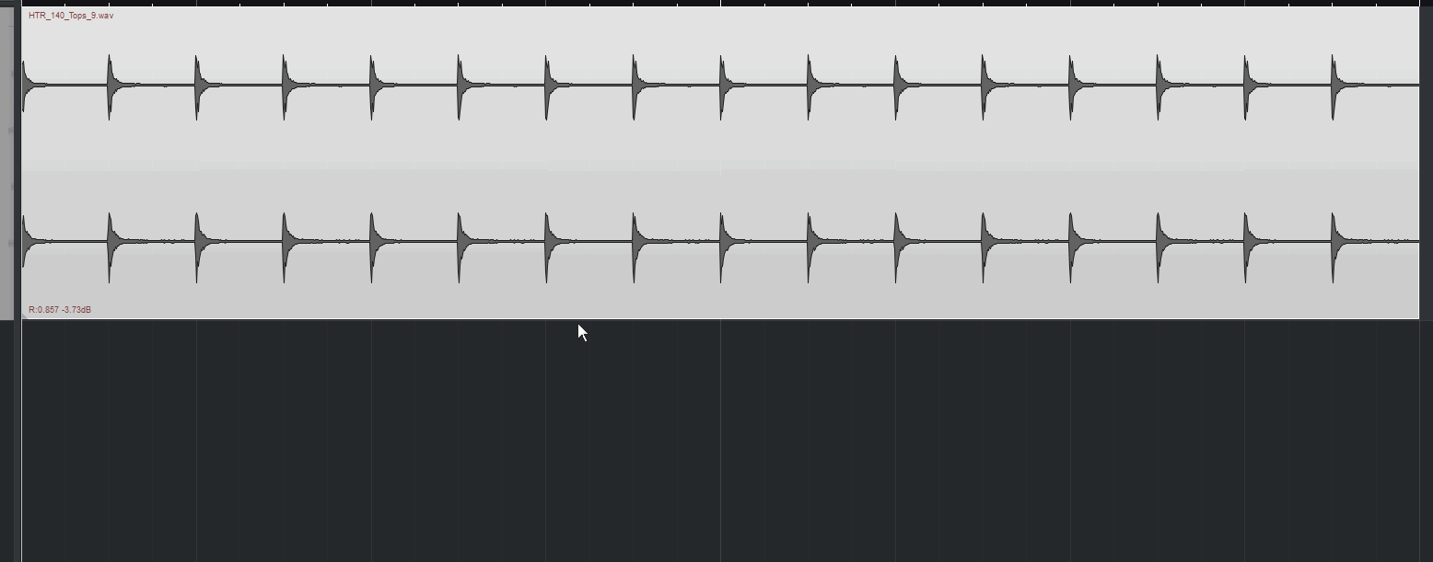Viewport: 1433px width, 562px height.
Task: Click the last transient of the upper channel
Action: click(1335, 86)
